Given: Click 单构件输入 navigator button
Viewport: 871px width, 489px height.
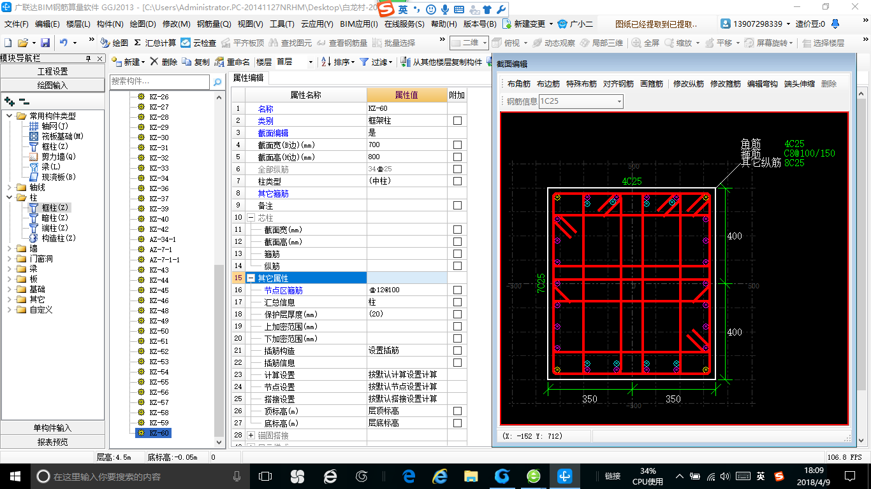Looking at the screenshot, I should click(52, 428).
